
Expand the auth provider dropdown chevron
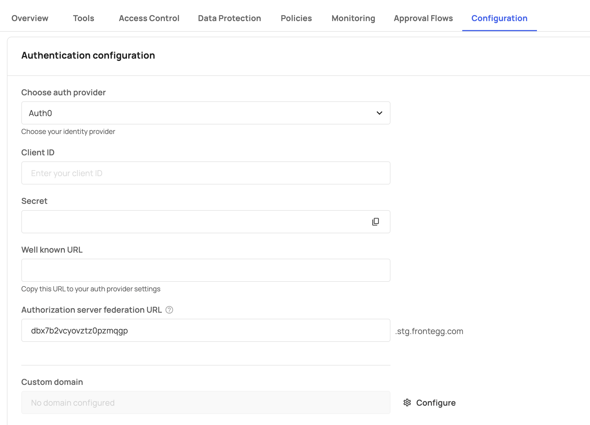pyautogui.click(x=379, y=113)
